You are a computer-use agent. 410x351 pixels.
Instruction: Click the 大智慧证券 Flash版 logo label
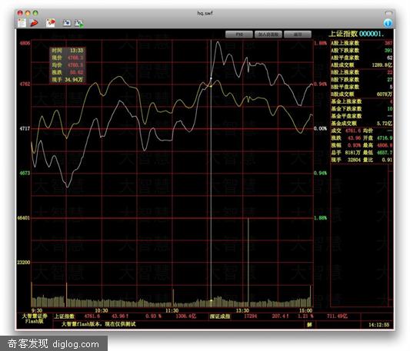[35, 319]
